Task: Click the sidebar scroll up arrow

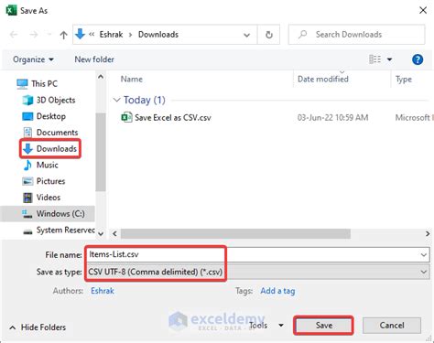Action: coord(101,77)
